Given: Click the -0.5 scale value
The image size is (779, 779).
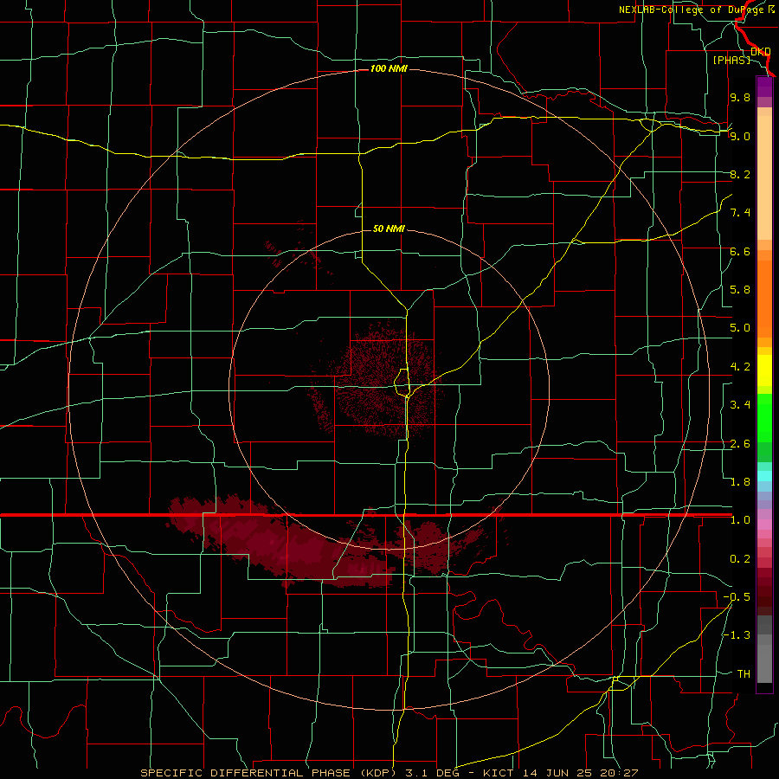Looking at the screenshot, I should [737, 597].
